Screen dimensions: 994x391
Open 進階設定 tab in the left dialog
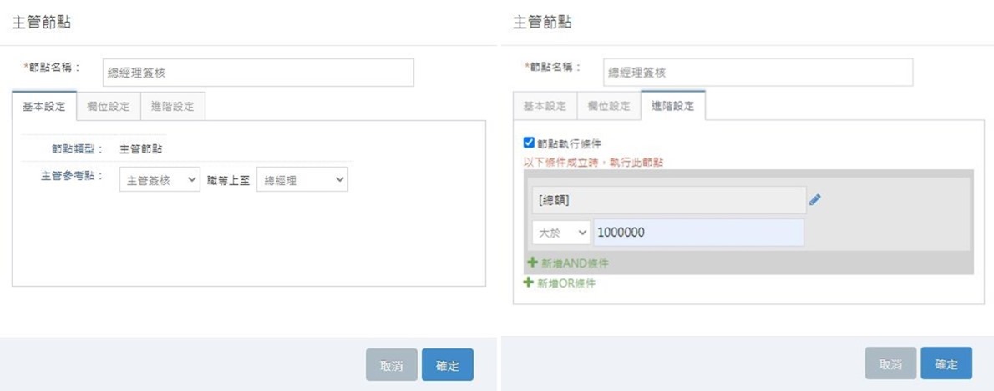click(172, 106)
